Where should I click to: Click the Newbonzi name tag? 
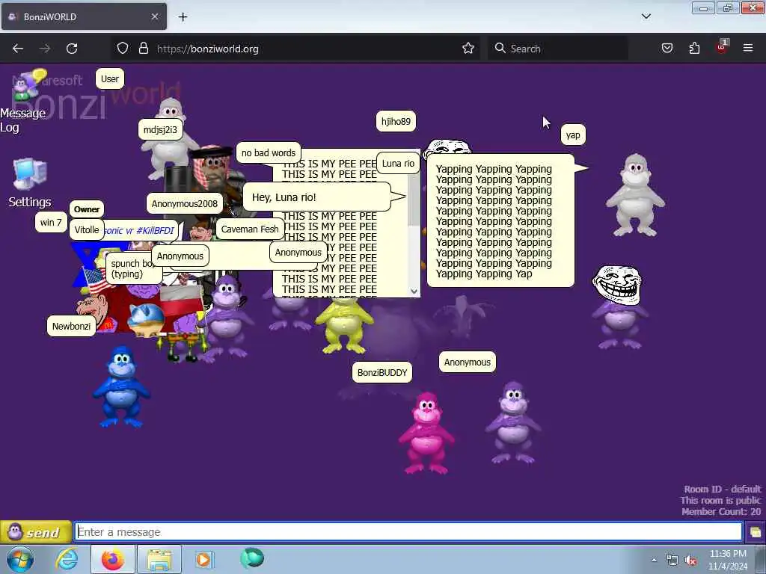pos(71,326)
